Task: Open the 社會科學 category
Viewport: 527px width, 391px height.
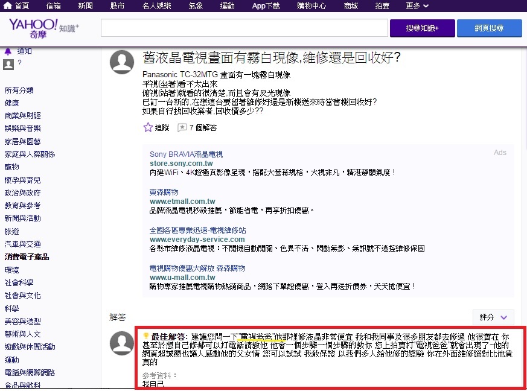Action: [19, 283]
